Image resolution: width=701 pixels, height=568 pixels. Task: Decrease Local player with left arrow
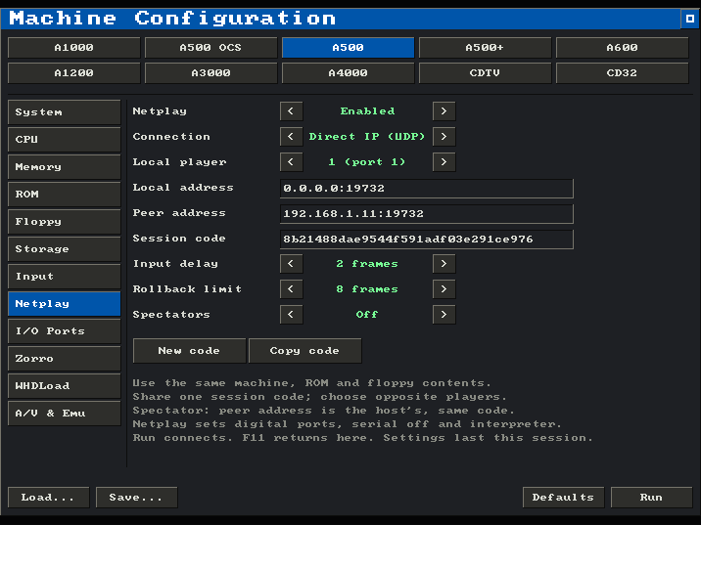pos(291,162)
